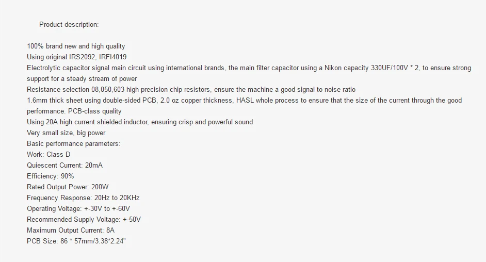The width and height of the screenshot is (486, 262).
Task: Click 'Nikon capacity 330UF/100V * 2' text
Action: coord(371,68)
